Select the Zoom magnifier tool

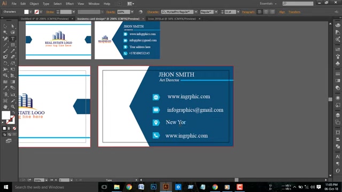(13, 107)
